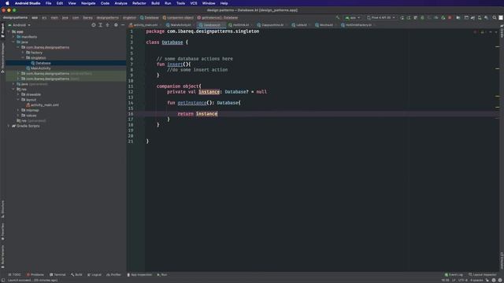This screenshot has height=283, width=504.
Task: Click the editor error indicator icon
Action: [x=475, y=31]
